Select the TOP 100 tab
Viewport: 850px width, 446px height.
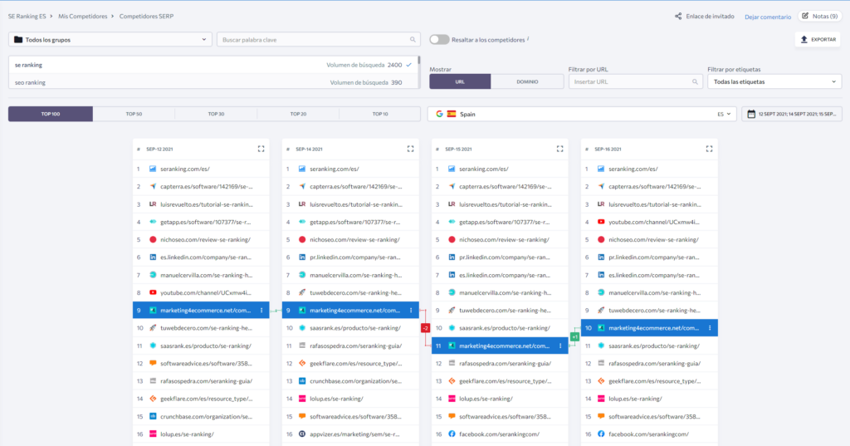click(x=51, y=114)
